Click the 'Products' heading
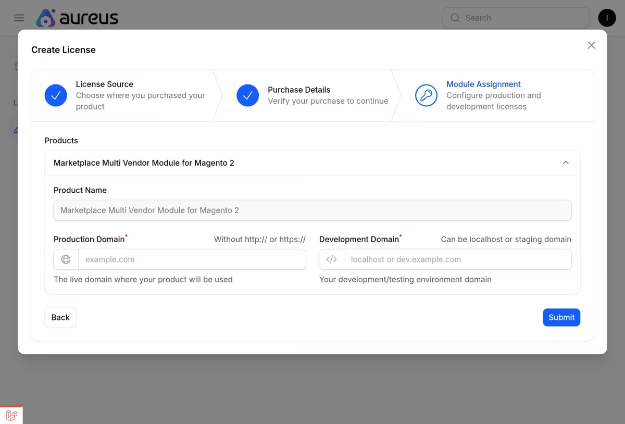Screen dimensions: 625x424 click(61, 141)
